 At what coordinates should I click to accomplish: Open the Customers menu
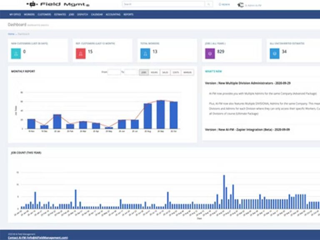44,15
